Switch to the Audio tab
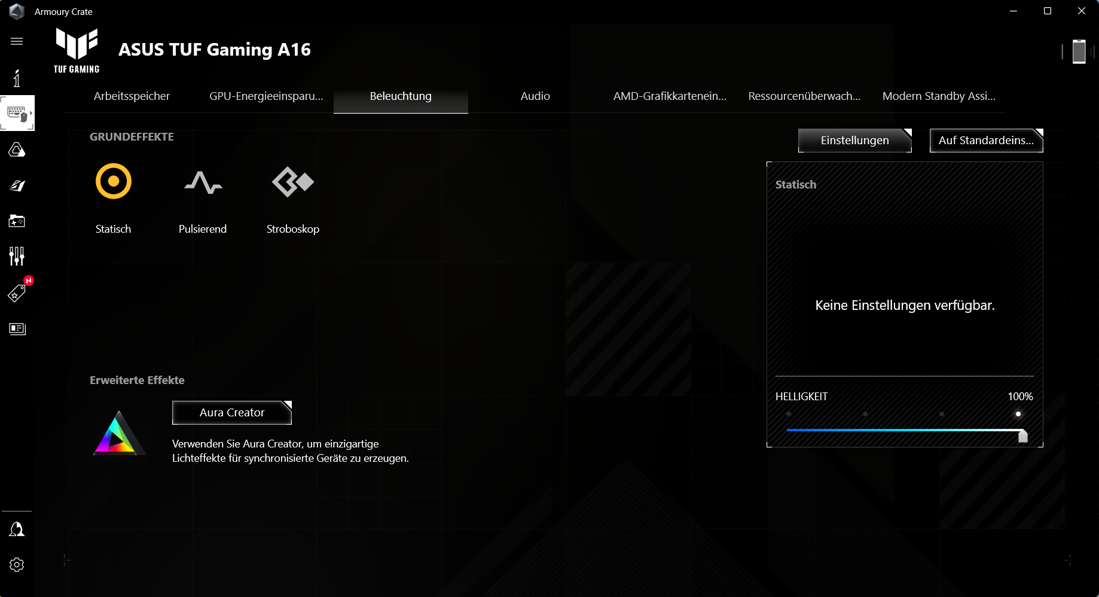This screenshot has width=1099, height=597. (x=535, y=96)
